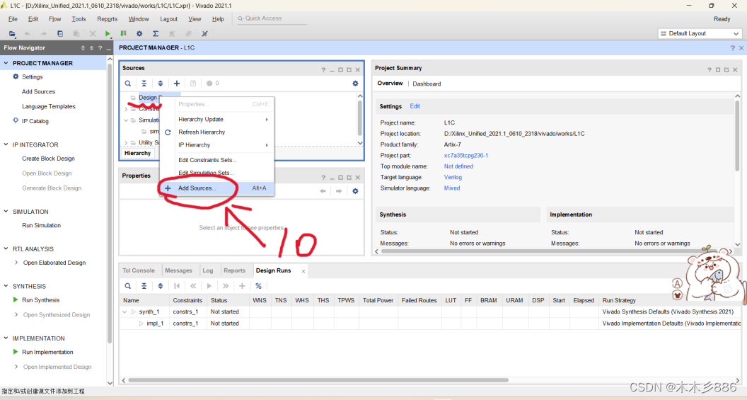Open Hierarchy Update submenu
The height and width of the screenshot is (400, 747).
[216, 119]
